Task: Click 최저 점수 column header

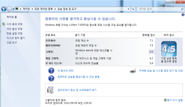Action: [x=169, y=35]
